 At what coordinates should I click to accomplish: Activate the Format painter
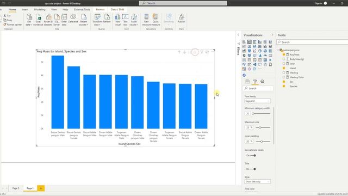click(13, 24)
